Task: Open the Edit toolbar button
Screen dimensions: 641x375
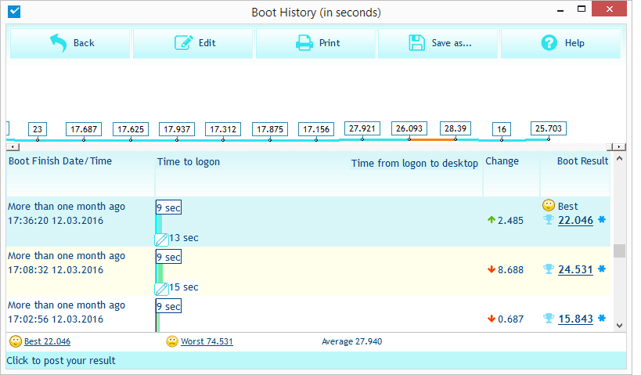Action: (193, 43)
